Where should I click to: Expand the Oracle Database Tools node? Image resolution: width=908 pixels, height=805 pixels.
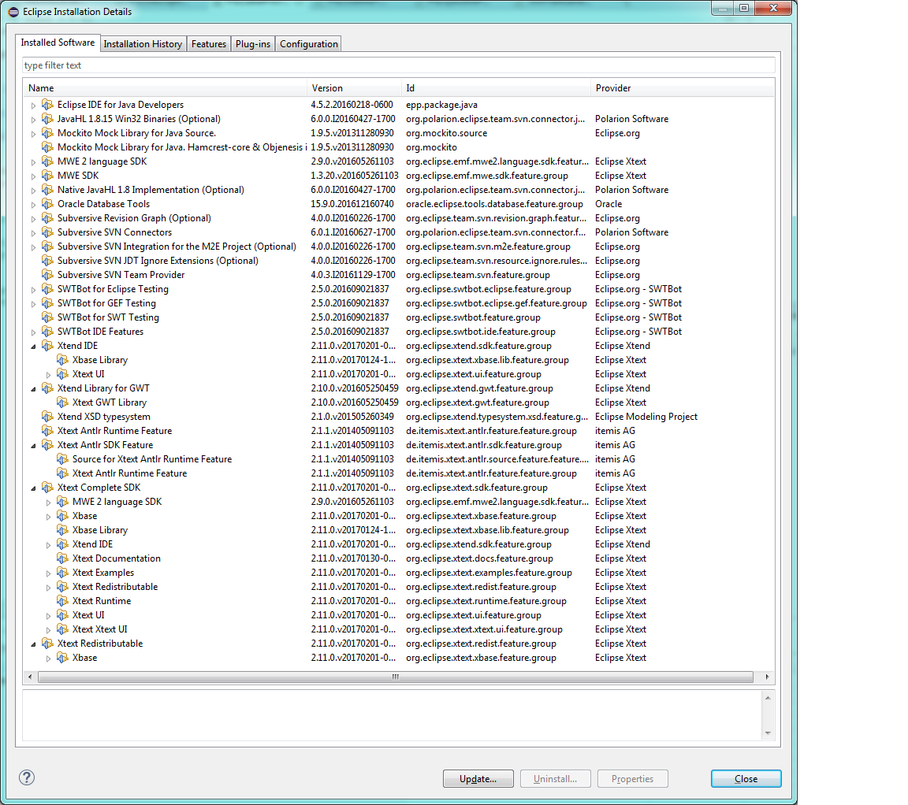[33, 204]
